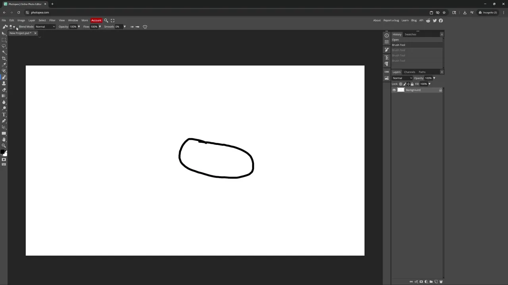Open the Image menu

pyautogui.click(x=21, y=21)
